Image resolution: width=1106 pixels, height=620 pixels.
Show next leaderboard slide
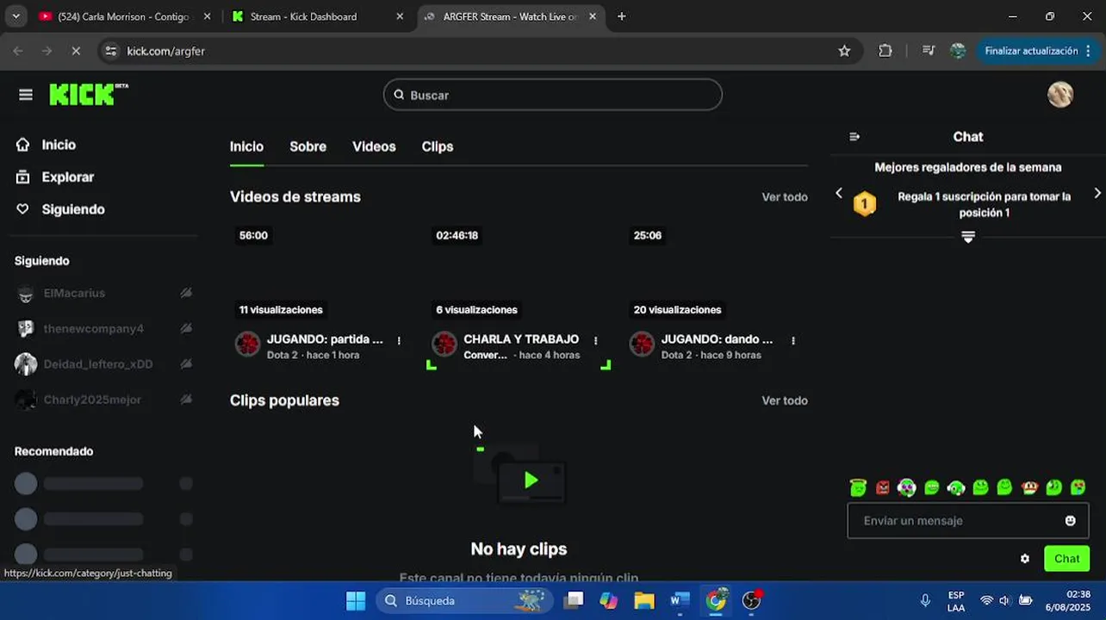[x=1097, y=194]
